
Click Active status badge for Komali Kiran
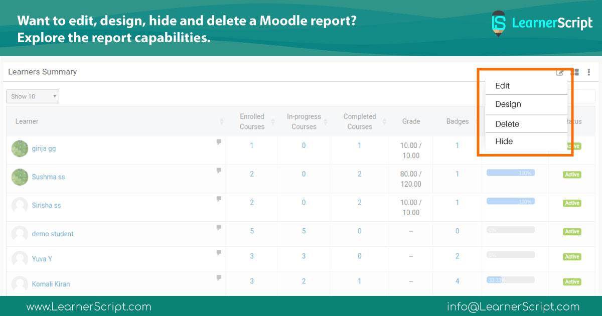point(572,282)
